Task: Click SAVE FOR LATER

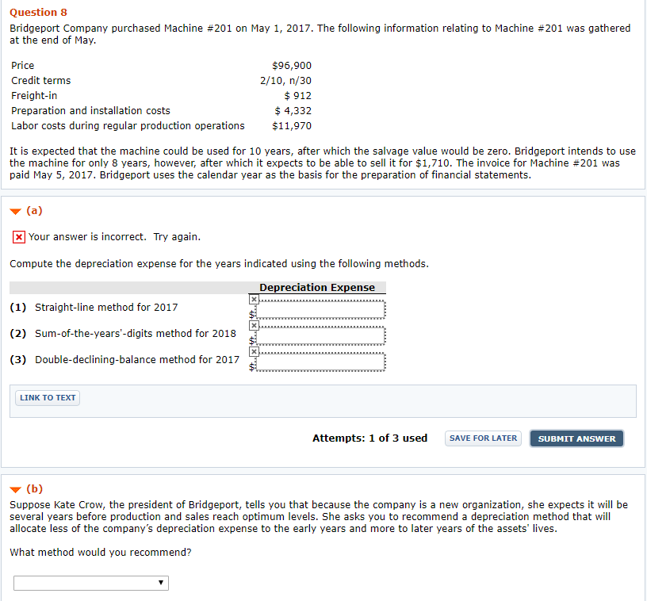Action: (482, 438)
